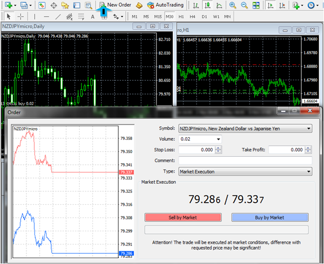The height and width of the screenshot is (264, 324).
Task: Toggle the AutoTrading button
Action: tap(166, 5)
